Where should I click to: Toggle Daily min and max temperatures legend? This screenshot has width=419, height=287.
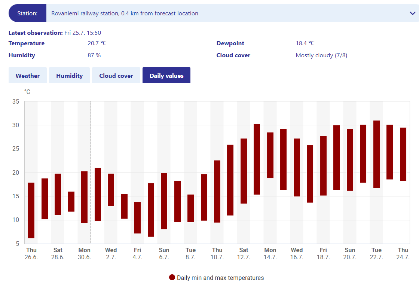(x=220, y=278)
